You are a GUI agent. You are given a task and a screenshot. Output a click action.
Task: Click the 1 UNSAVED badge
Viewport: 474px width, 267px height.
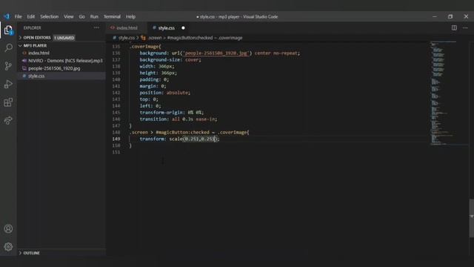tap(64, 38)
